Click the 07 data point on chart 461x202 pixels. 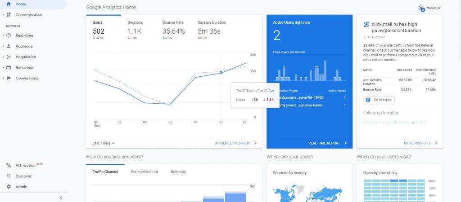[221, 73]
